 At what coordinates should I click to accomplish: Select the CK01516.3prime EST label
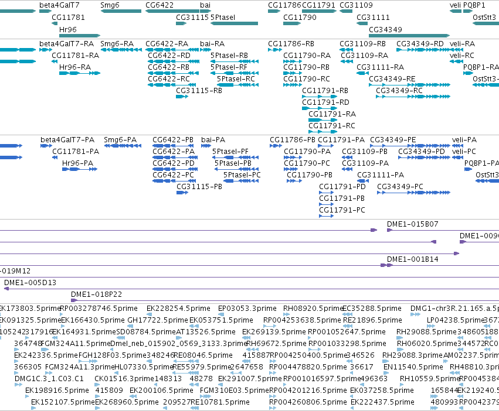124,379
